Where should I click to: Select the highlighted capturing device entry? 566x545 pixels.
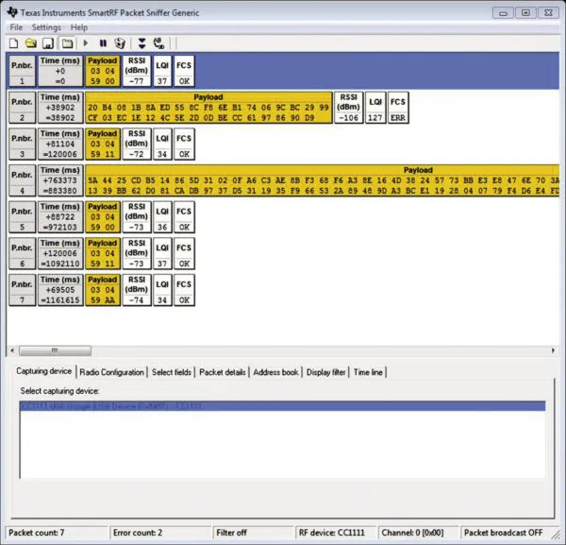click(x=283, y=406)
